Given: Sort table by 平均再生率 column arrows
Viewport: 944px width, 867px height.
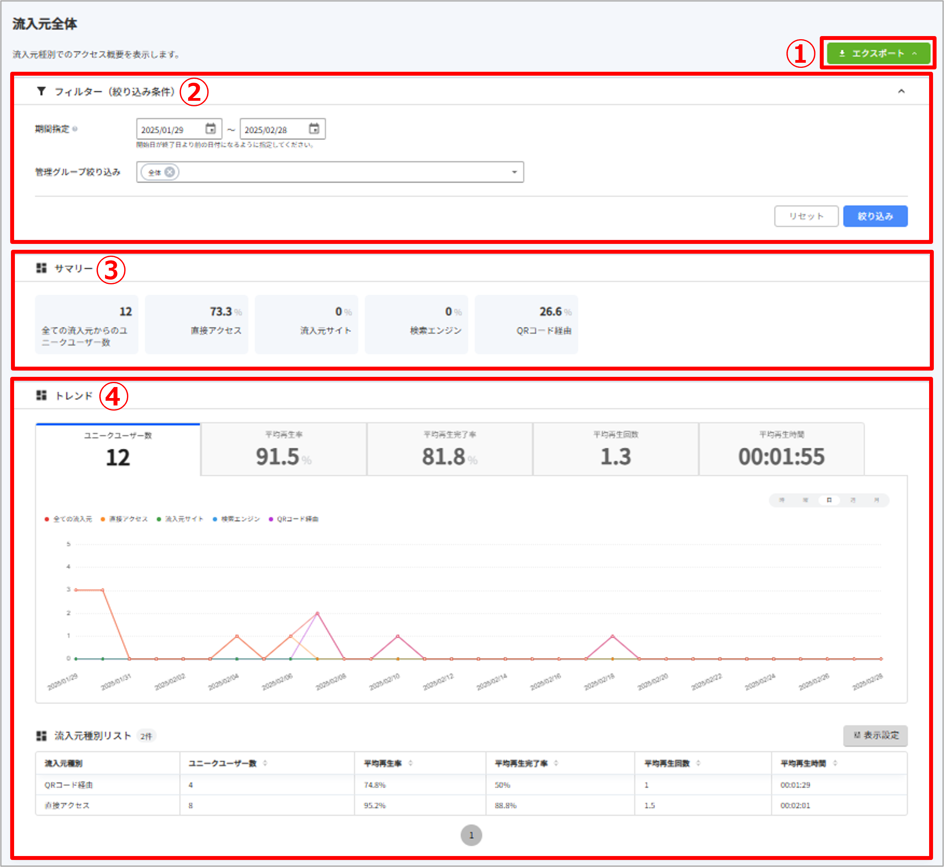Looking at the screenshot, I should pyautogui.click(x=410, y=763).
